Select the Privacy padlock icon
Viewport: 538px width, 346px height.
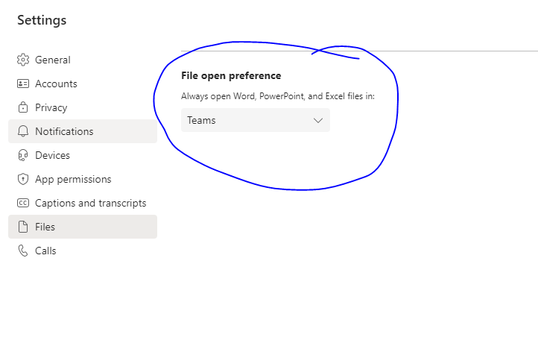click(x=23, y=107)
